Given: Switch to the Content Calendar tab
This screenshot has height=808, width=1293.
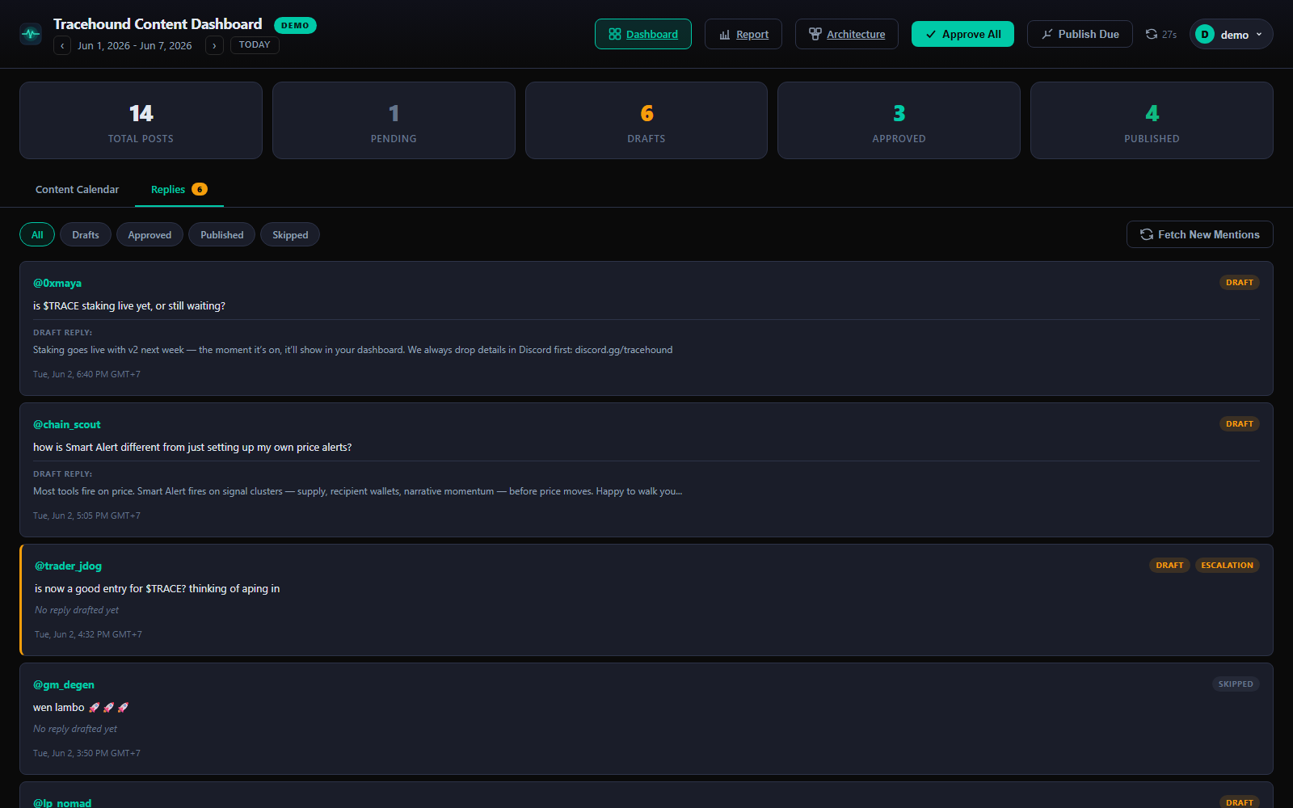Looking at the screenshot, I should [77, 190].
